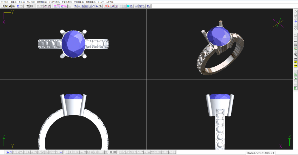Click the zoom window fit icon
This screenshot has width=298, height=155.
pos(83,6)
